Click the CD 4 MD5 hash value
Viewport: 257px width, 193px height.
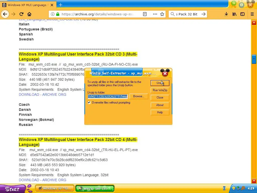tap(62, 155)
